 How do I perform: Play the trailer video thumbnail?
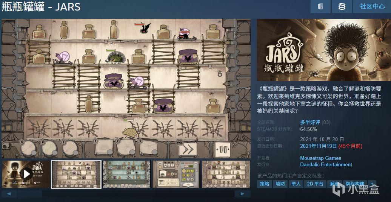click(x=26, y=174)
